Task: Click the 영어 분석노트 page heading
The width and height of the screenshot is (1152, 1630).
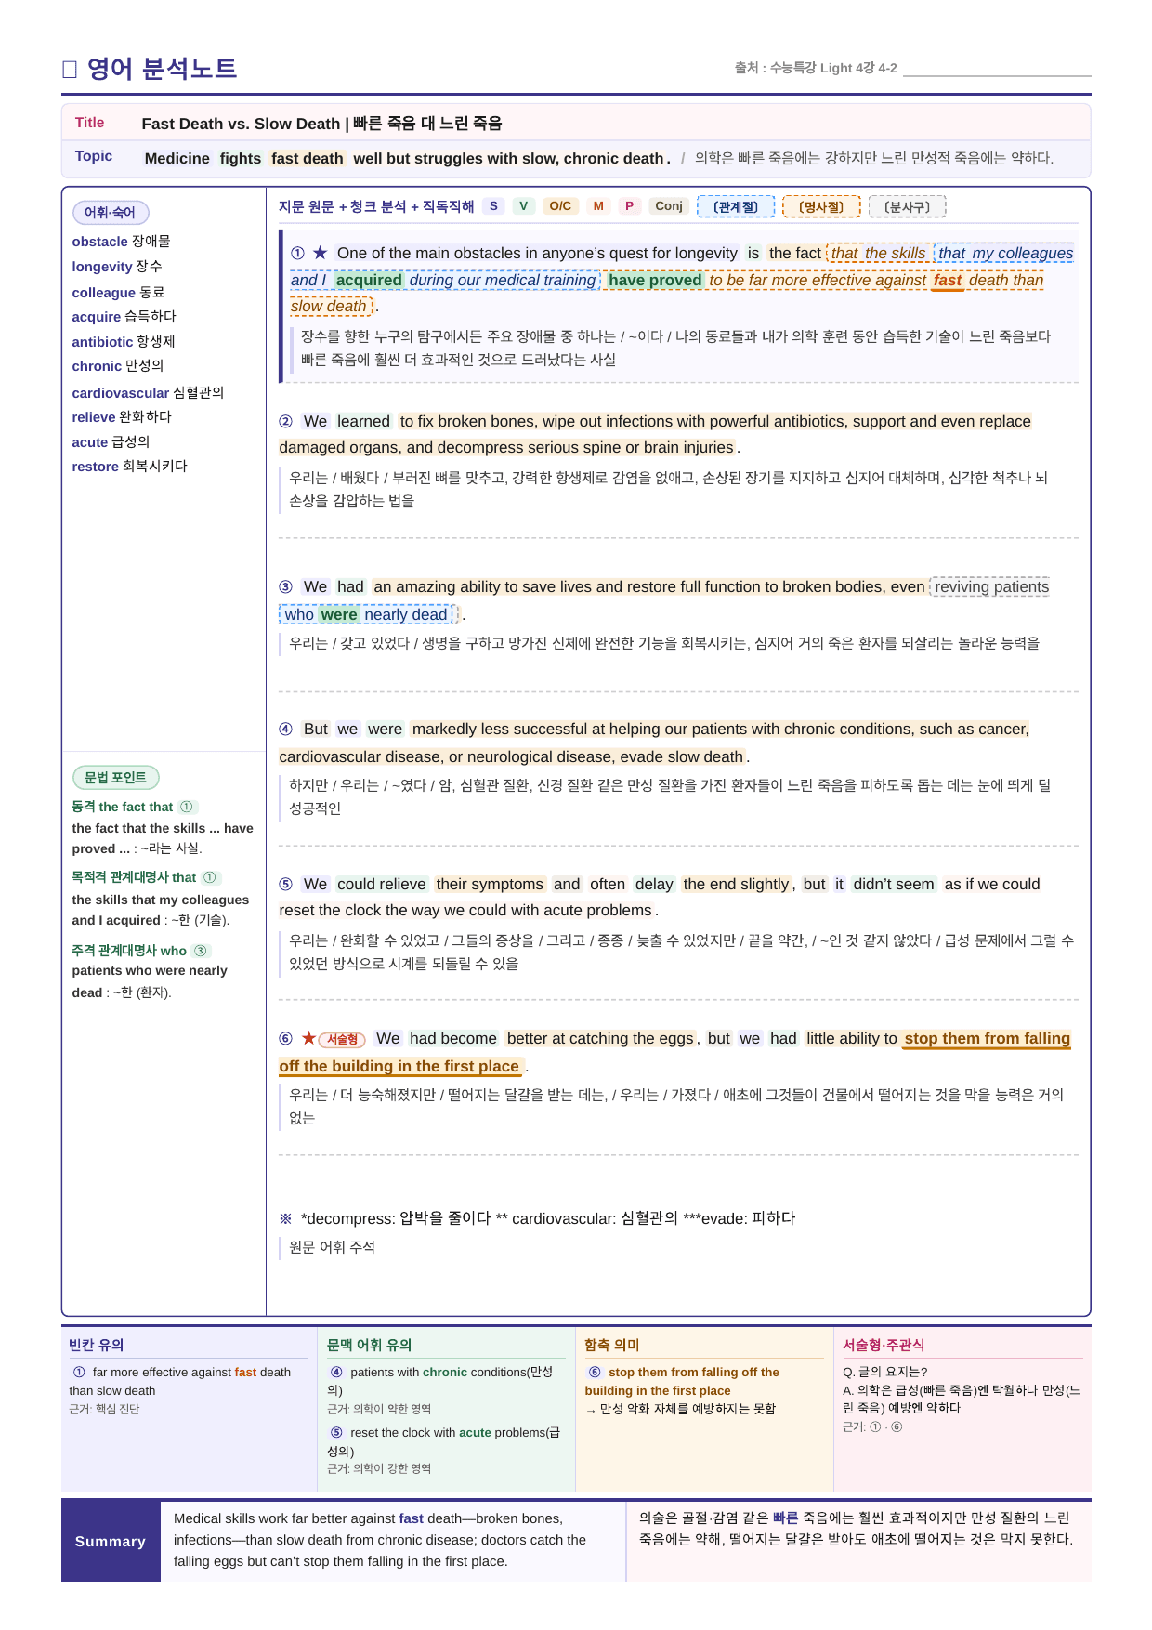Action: [163, 69]
